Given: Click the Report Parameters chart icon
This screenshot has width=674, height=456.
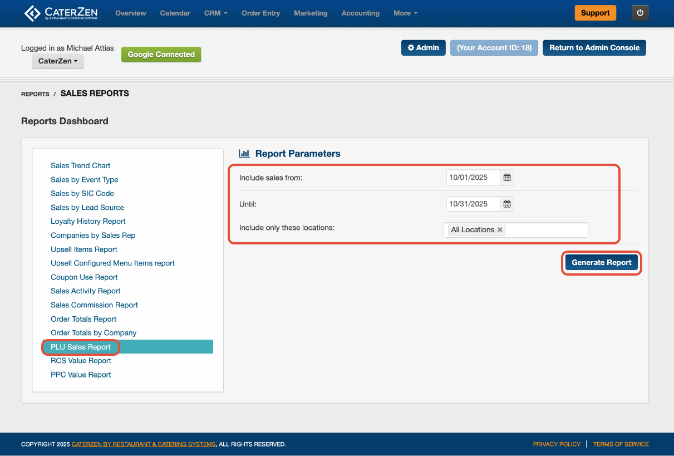Looking at the screenshot, I should (244, 154).
